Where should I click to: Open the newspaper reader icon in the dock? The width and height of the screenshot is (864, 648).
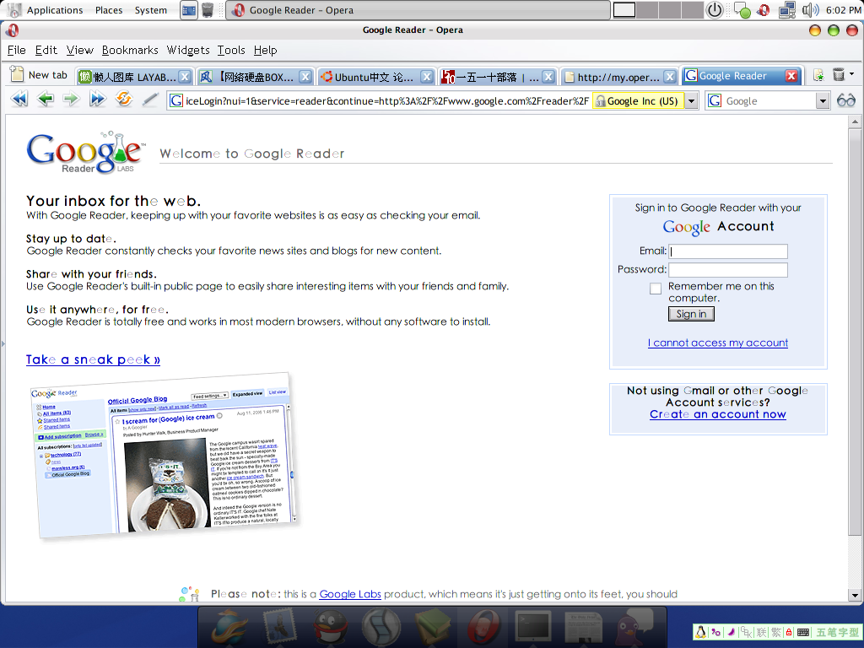[584, 628]
